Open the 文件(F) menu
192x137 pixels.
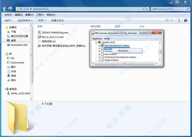point(8,15)
